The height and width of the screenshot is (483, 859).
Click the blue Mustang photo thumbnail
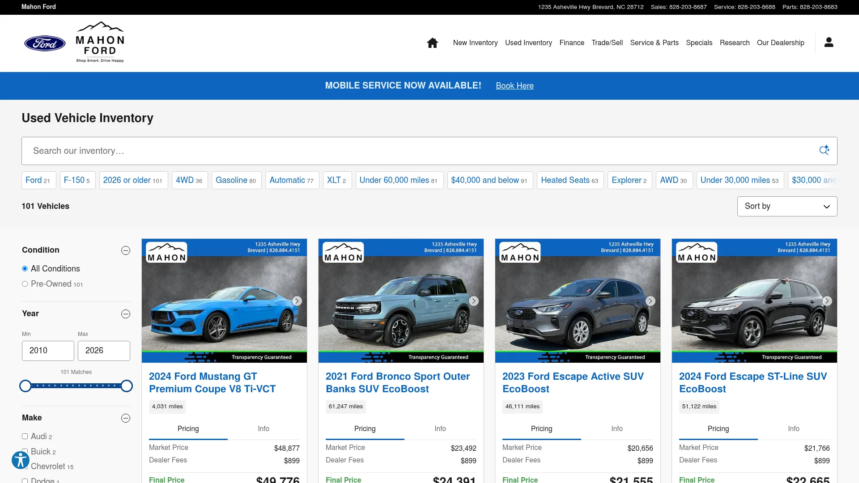click(224, 301)
